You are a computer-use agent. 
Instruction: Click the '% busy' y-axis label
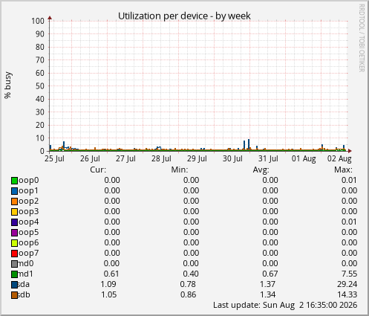coord(8,85)
